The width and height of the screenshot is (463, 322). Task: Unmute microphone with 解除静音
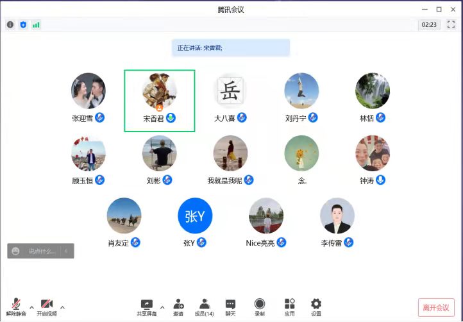coord(16,305)
